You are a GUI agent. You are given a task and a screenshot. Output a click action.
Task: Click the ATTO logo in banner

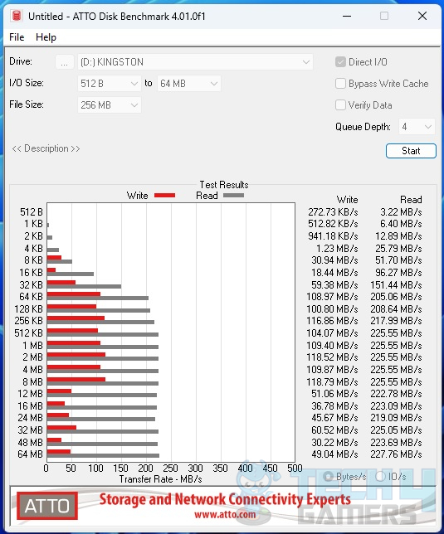coord(47,506)
